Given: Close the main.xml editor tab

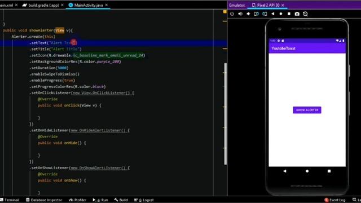Looking at the screenshot, I should click(x=16, y=5).
